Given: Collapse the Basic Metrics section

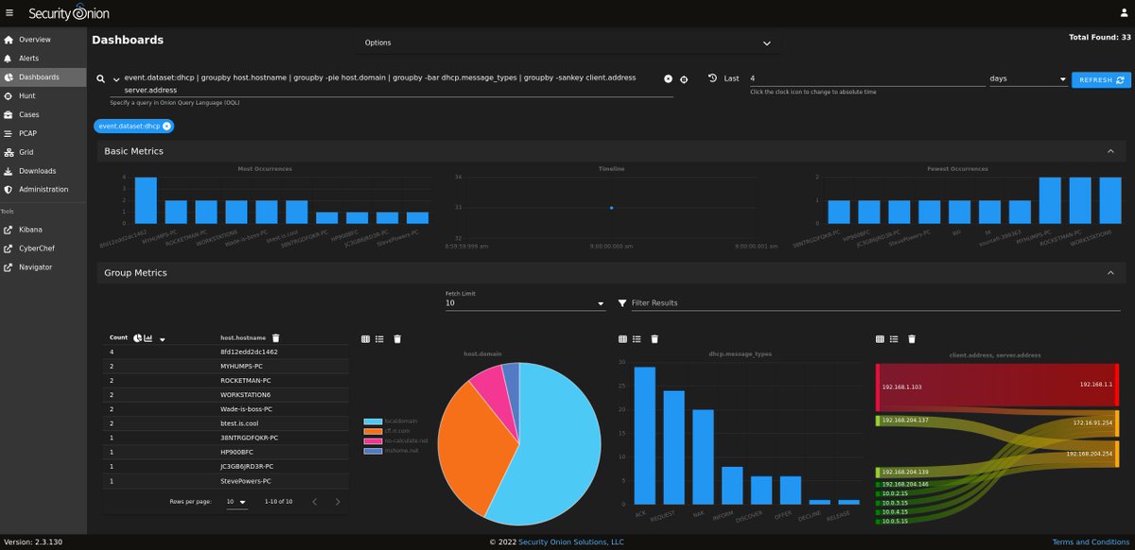Looking at the screenshot, I should (1110, 149).
